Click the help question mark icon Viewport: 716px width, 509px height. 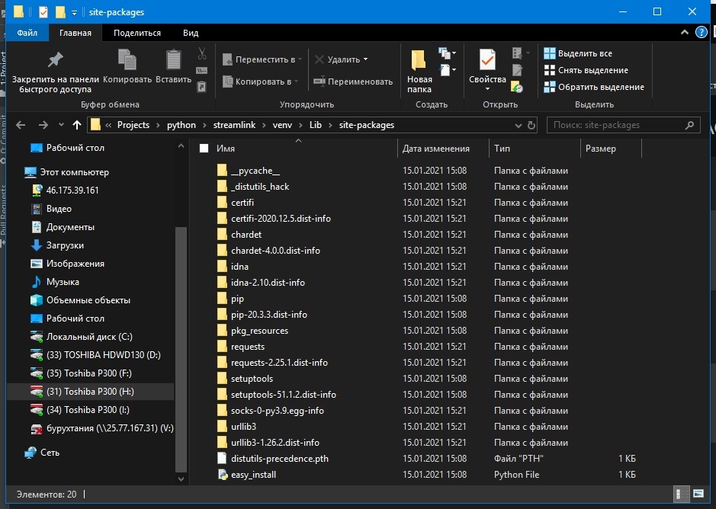(701, 33)
